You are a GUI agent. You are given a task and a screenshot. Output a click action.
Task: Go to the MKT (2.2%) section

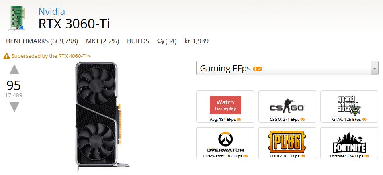(102, 41)
